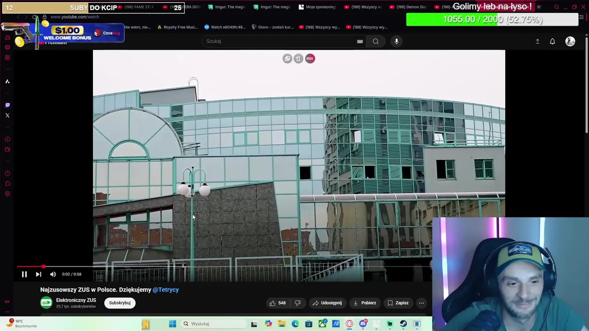The height and width of the screenshot is (331, 589).
Task: Open the sidebar player icon
Action: click(7, 139)
